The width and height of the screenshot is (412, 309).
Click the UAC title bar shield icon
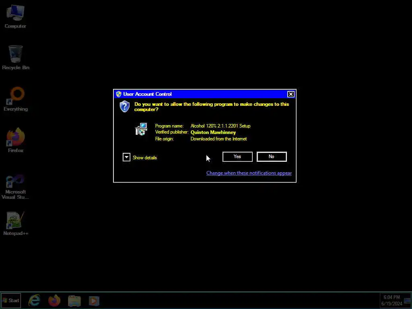pyautogui.click(x=119, y=94)
